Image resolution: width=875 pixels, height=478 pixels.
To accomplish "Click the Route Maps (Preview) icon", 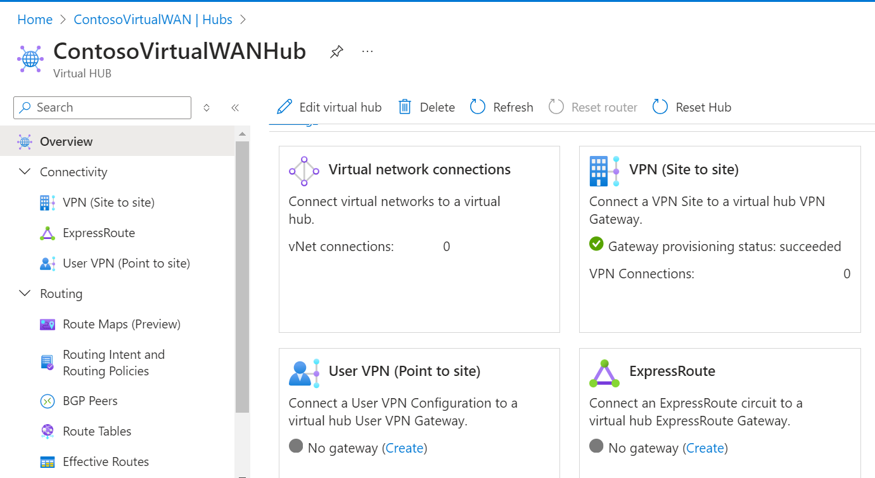I will pyautogui.click(x=48, y=325).
